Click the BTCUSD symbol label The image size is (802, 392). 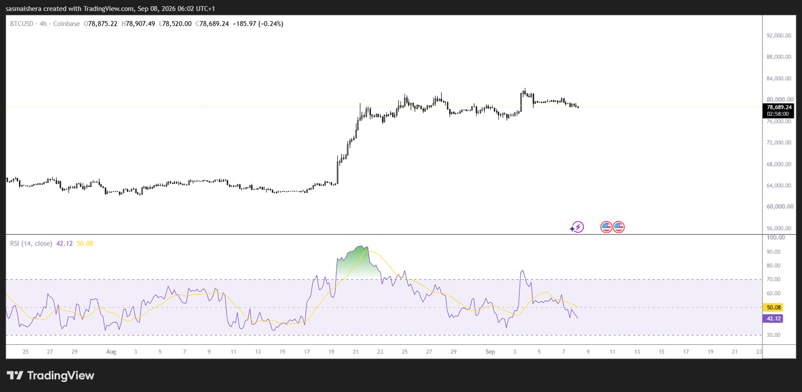tap(22, 24)
